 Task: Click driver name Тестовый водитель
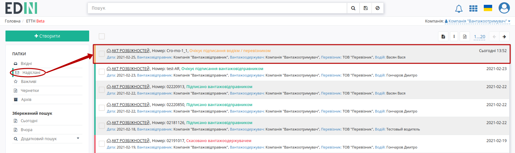(x=403, y=129)
